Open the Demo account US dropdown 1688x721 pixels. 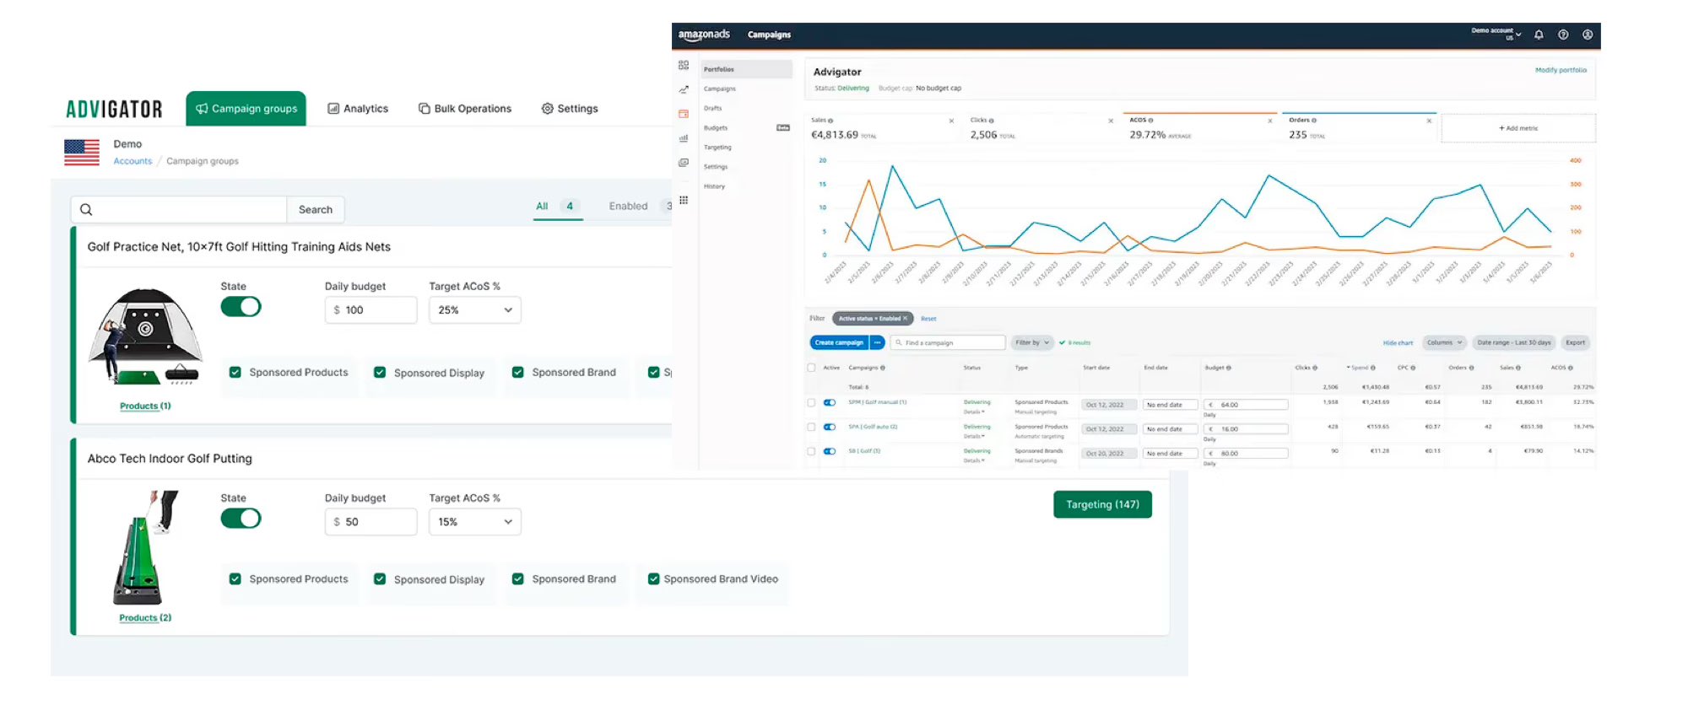[1496, 34]
